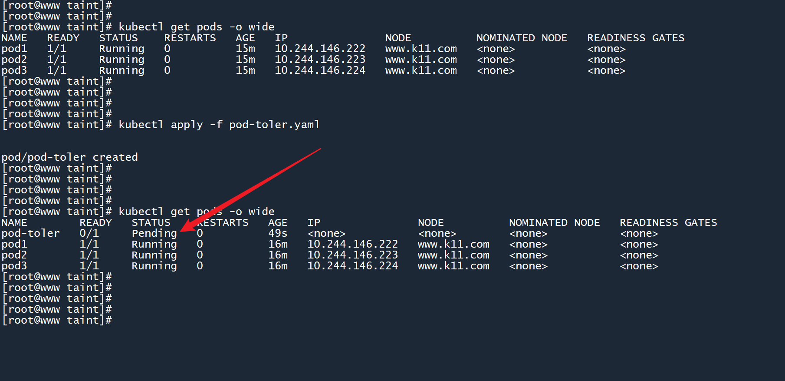Click IP 10.244.146.224 in the 16m table
The image size is (785, 381).
(352, 266)
